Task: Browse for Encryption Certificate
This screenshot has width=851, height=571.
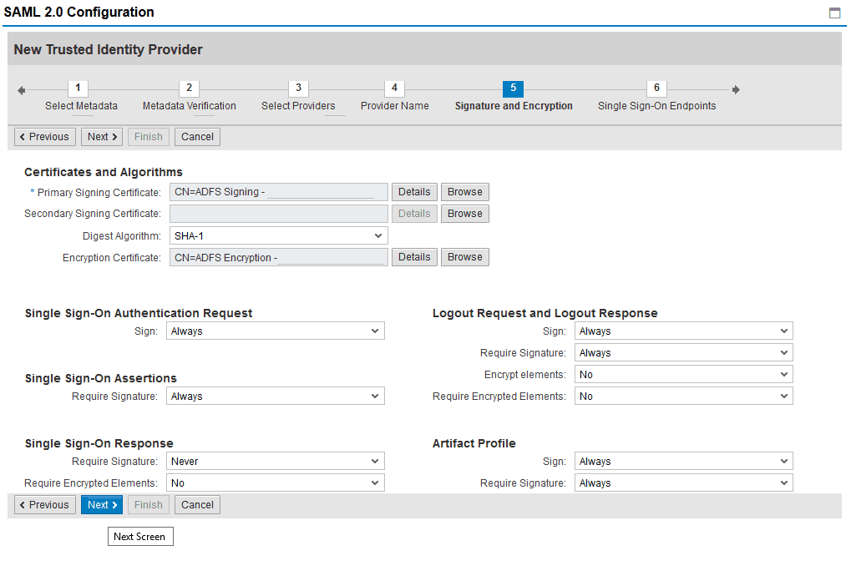Action: coord(464,257)
